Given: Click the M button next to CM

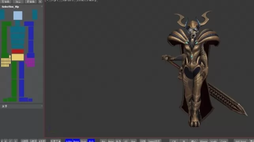Looking at the screenshot, I should tap(184, 141).
